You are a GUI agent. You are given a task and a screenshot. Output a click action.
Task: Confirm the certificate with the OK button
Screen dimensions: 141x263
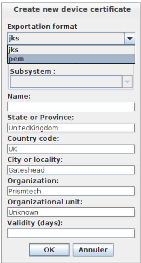coord(49,250)
